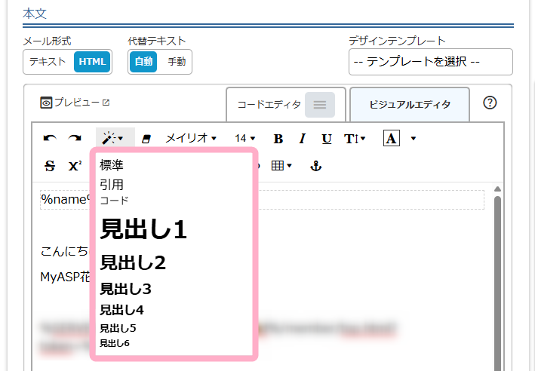The image size is (535, 371).
Task: Click the undo arrow icon
Action: pos(50,139)
